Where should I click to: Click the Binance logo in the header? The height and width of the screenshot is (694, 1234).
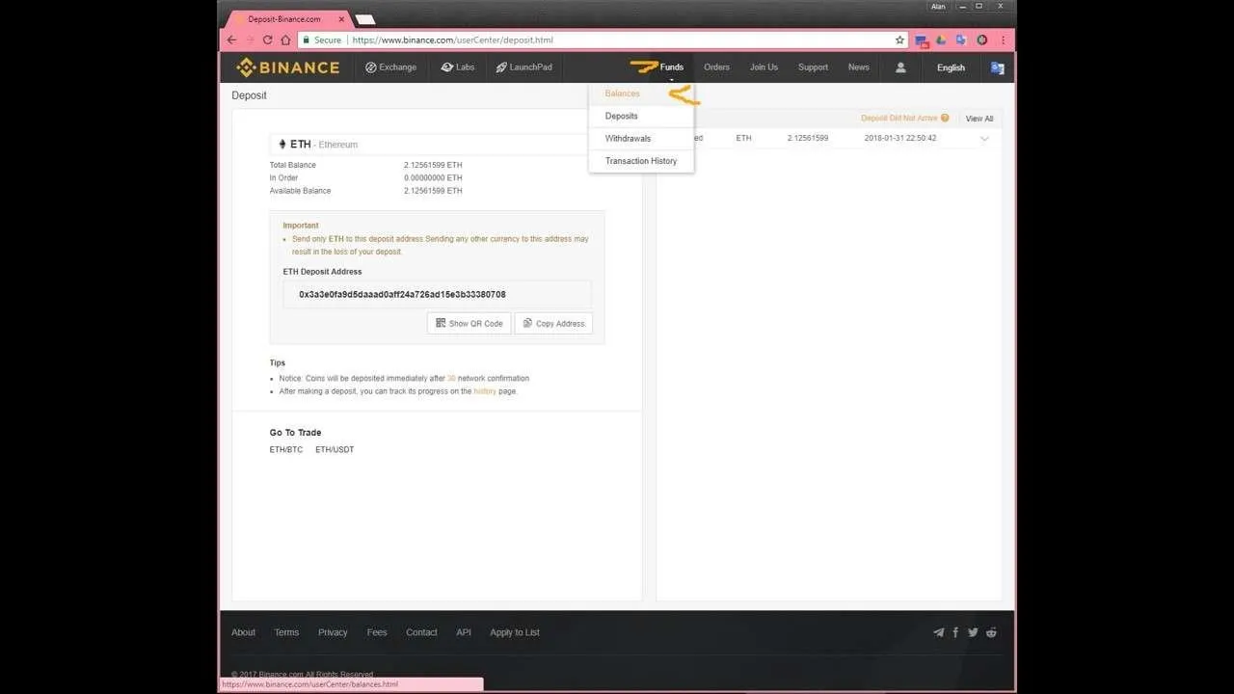[x=288, y=67]
